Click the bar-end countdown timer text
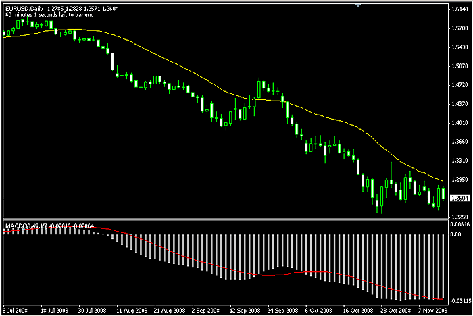The image size is (473, 316). pyautogui.click(x=44, y=15)
